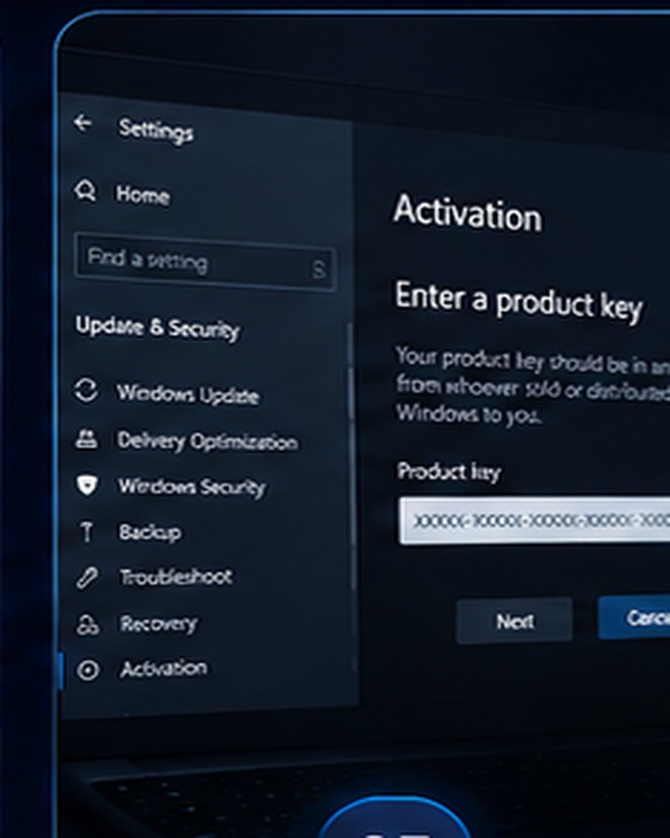The height and width of the screenshot is (838, 670).
Task: Open Windows Update page
Action: pos(188,395)
